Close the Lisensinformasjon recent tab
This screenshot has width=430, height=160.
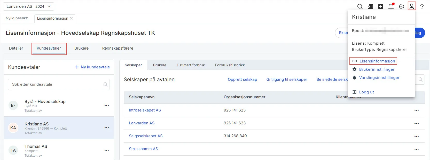point(71,18)
